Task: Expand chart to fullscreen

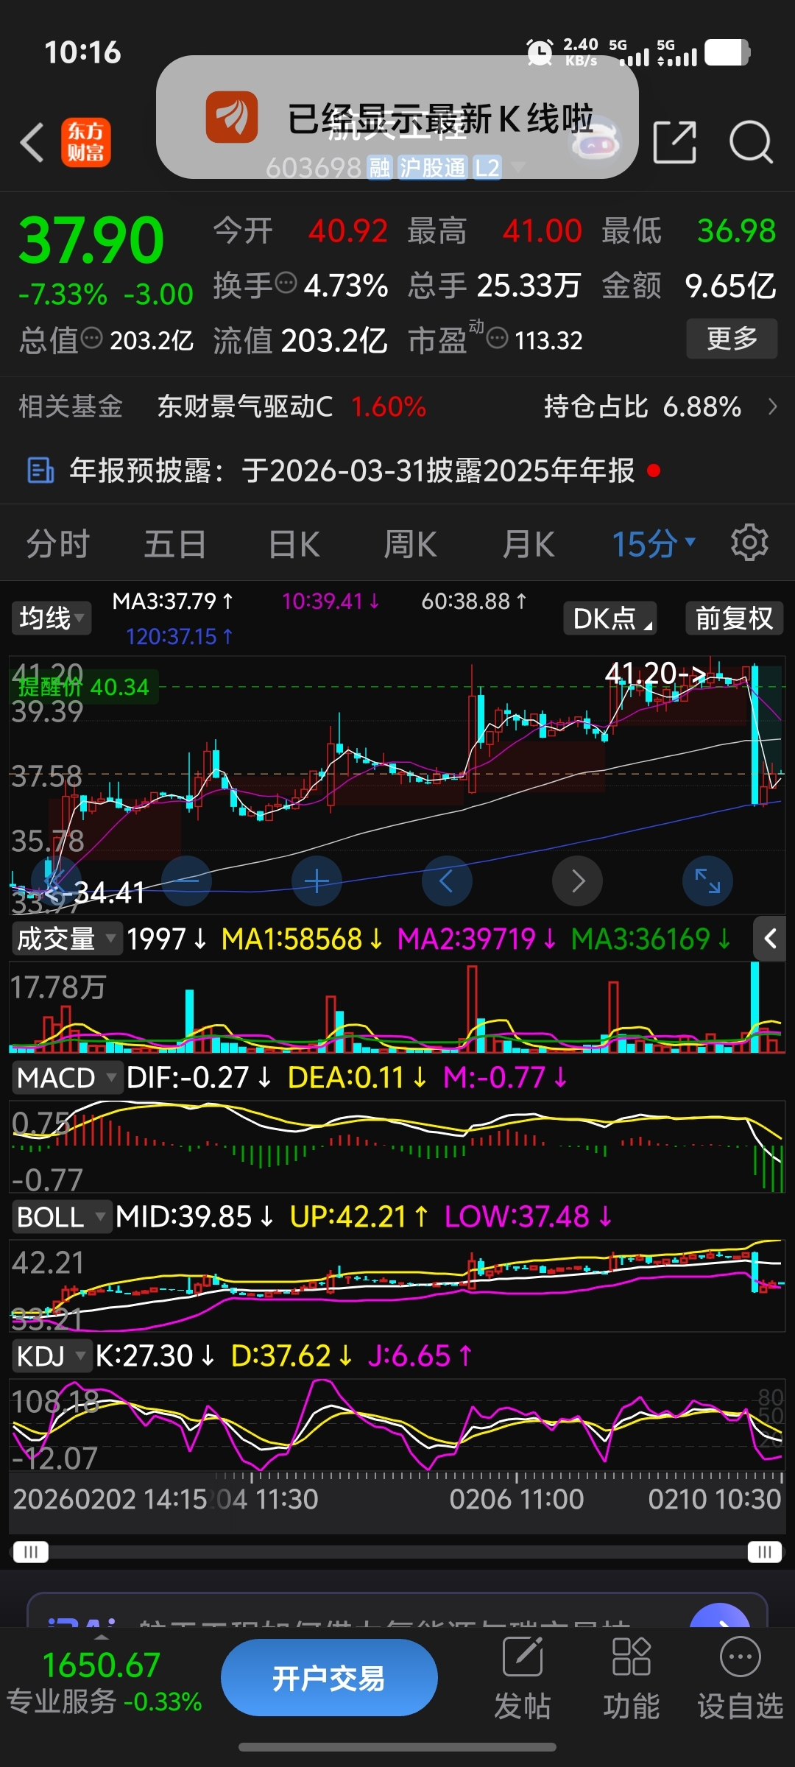Action: click(x=707, y=881)
